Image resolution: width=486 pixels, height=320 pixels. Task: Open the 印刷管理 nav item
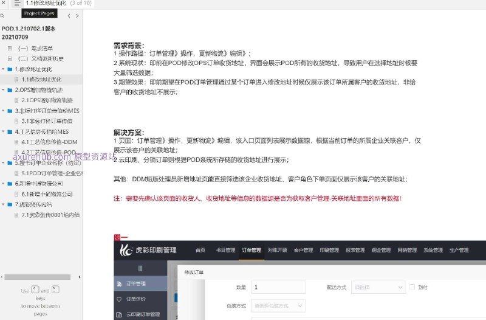click(329, 250)
